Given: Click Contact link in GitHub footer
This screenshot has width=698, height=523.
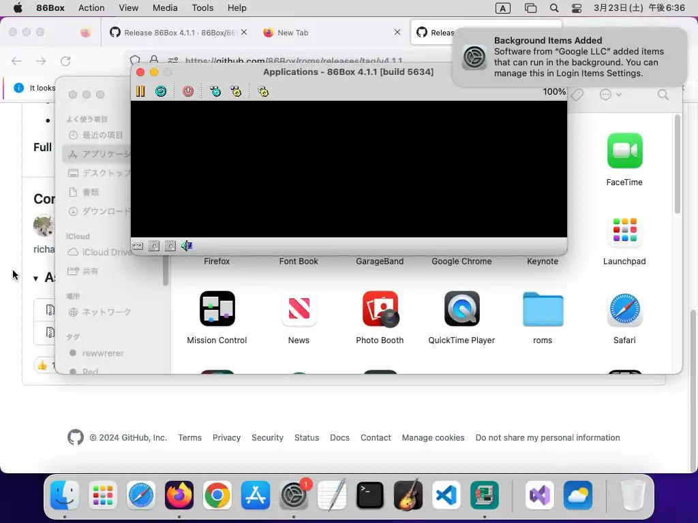Looking at the screenshot, I should (x=376, y=438).
